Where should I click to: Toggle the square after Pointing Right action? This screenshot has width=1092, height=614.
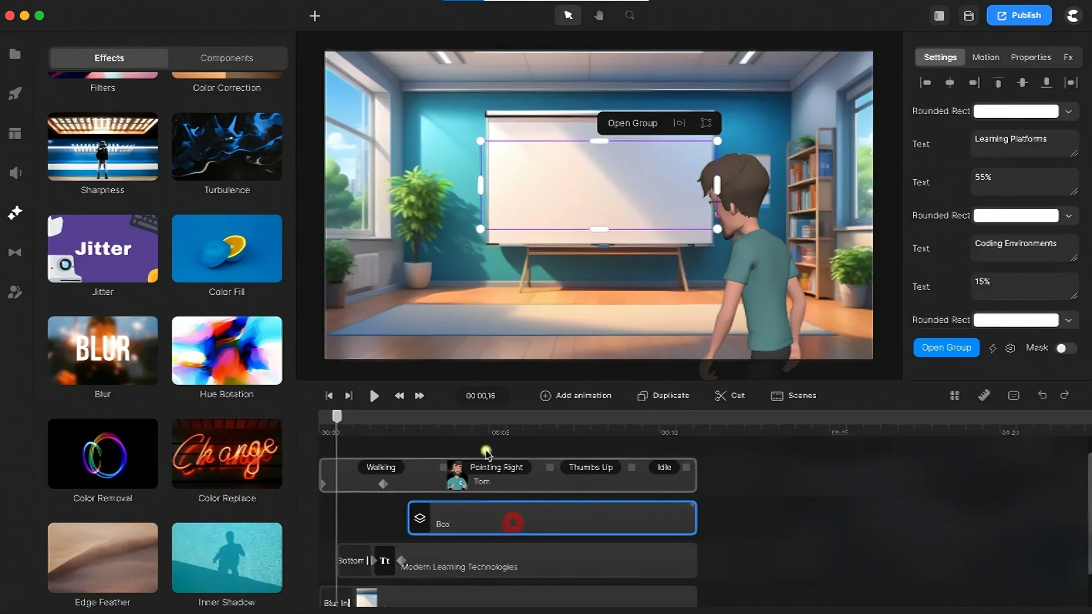(550, 467)
